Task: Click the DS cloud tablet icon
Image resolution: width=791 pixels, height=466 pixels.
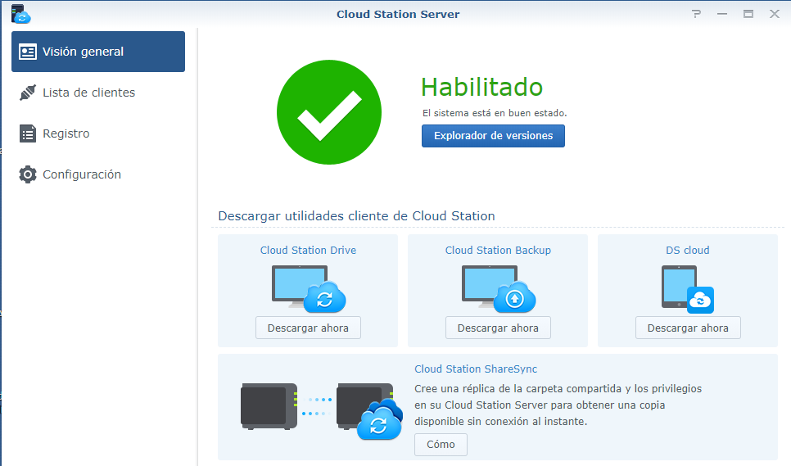Action: [688, 289]
